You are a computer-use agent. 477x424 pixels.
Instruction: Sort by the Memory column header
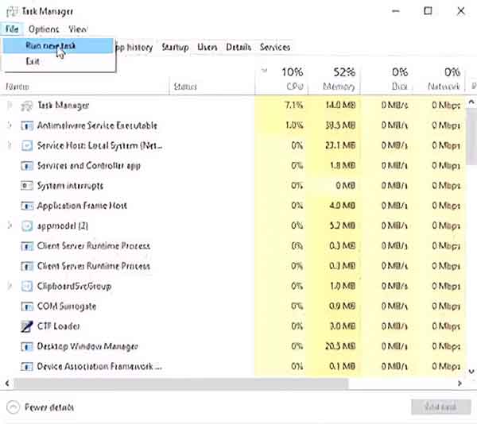[339, 87]
